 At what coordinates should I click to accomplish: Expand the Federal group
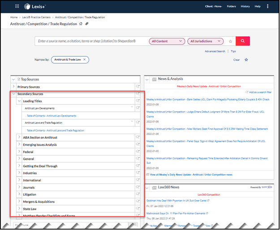[x=19, y=151]
